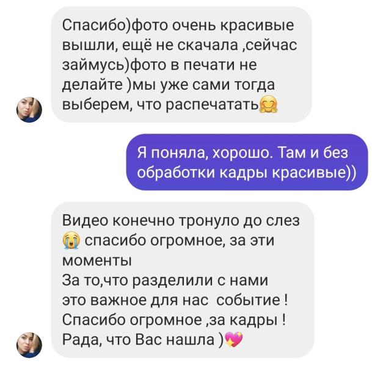This screenshot has height=366, width=375.
Task: Click the text "Рада, что Вас нашла )"
Action: tap(143, 340)
